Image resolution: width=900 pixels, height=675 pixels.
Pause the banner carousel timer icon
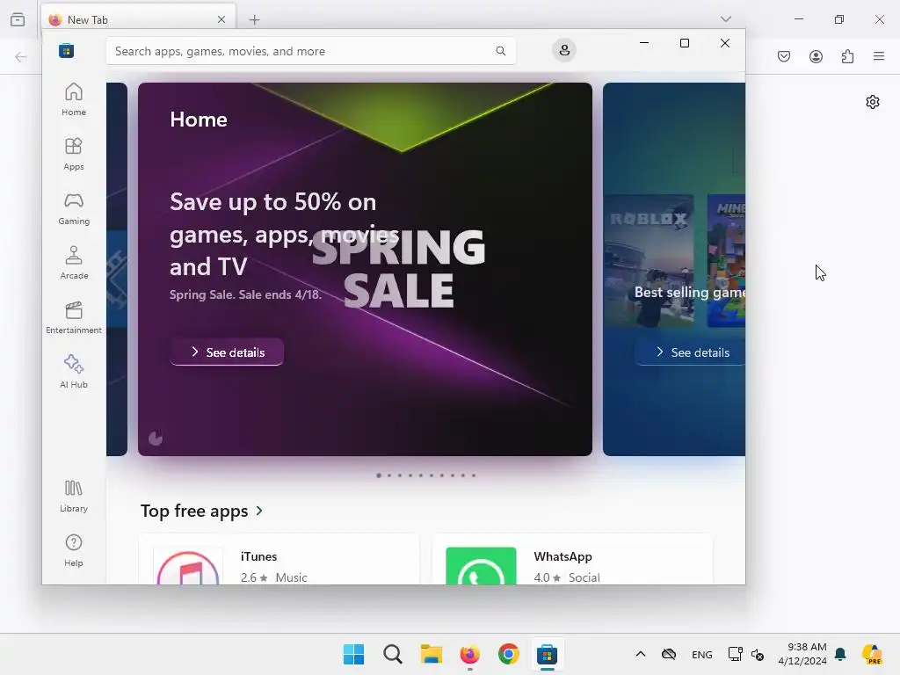156,439
